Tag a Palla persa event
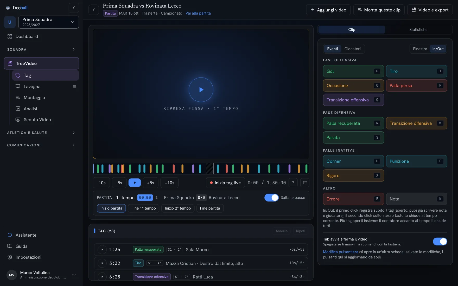 pos(416,86)
